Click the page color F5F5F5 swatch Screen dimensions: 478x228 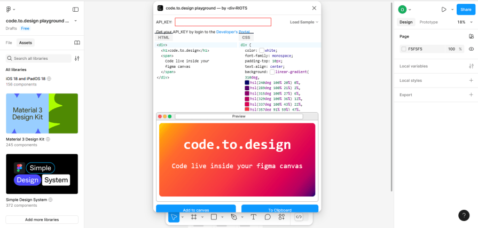point(404,49)
